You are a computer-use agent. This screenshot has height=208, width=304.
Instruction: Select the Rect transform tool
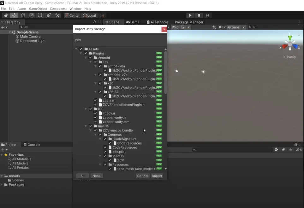click(40, 15)
